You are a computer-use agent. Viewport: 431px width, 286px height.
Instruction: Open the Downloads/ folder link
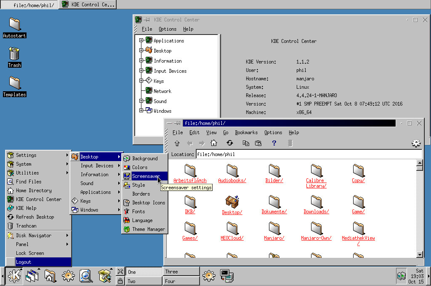[316, 212]
